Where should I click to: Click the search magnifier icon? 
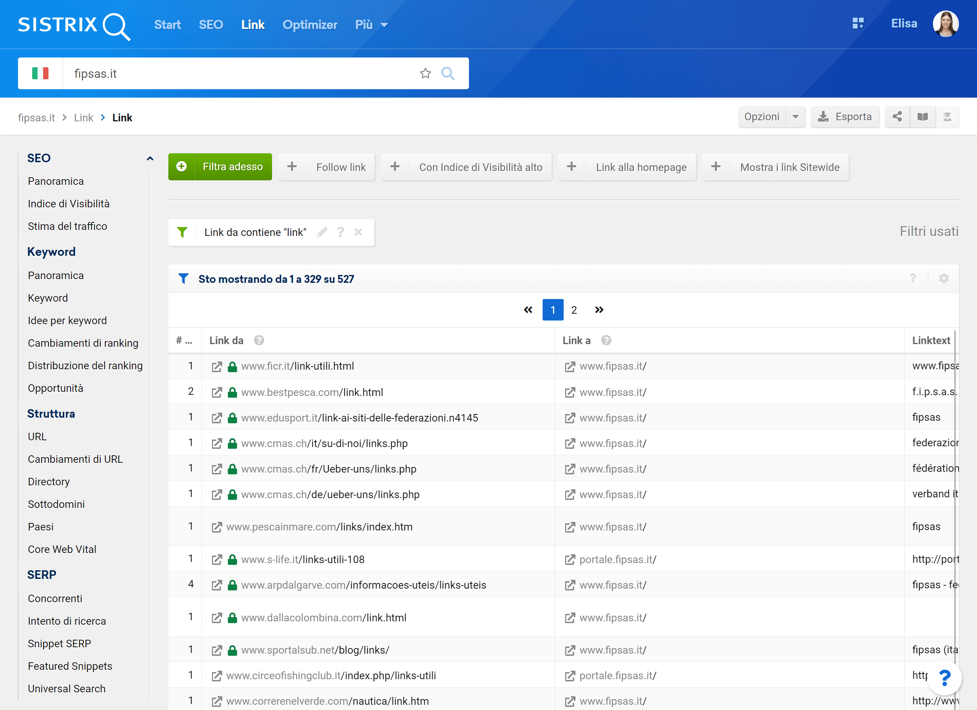[448, 73]
